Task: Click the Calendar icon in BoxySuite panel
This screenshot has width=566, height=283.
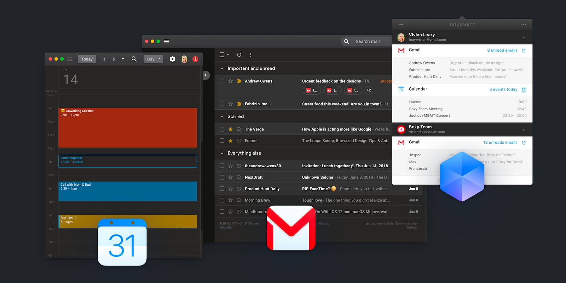Action: (x=401, y=89)
